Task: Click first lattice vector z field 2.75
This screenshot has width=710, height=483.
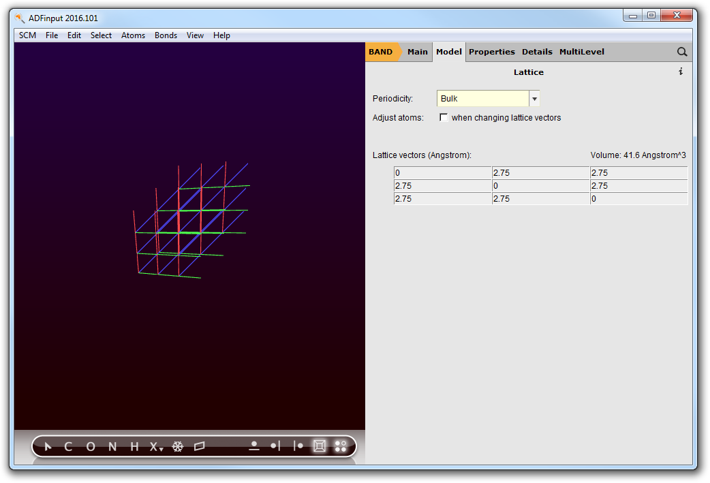Action: point(639,173)
